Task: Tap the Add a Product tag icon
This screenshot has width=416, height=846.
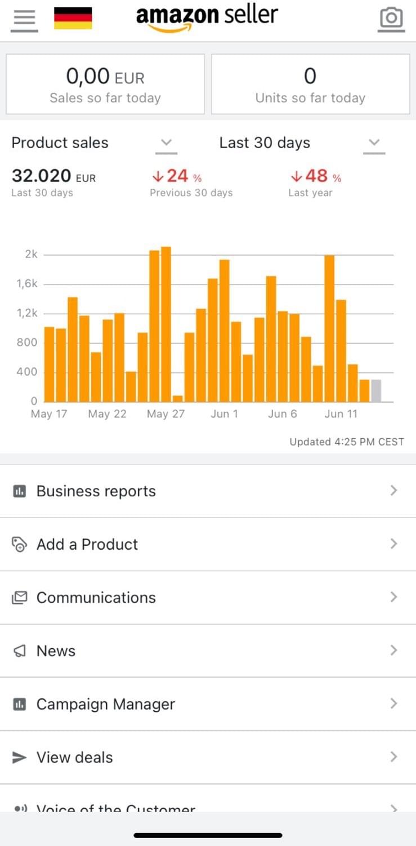Action: click(x=20, y=545)
